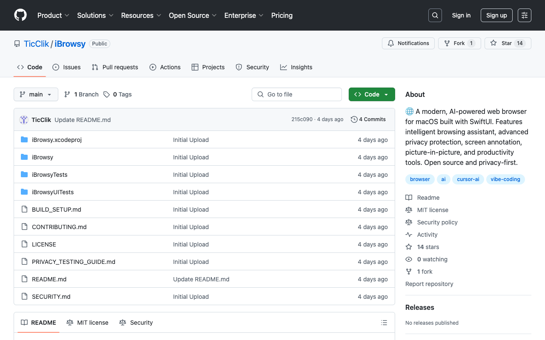
Task: Click the repository book icon beside TicClik
Action: [17, 43]
